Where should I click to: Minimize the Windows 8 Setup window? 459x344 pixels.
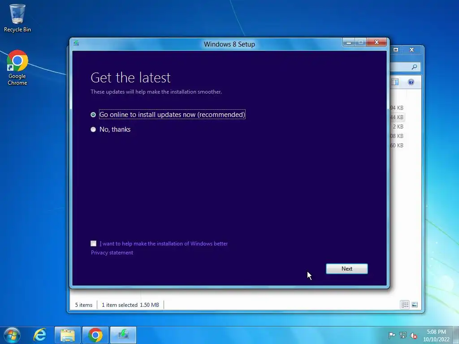point(348,43)
